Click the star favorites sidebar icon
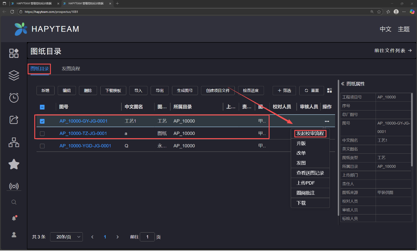 (x=14, y=164)
